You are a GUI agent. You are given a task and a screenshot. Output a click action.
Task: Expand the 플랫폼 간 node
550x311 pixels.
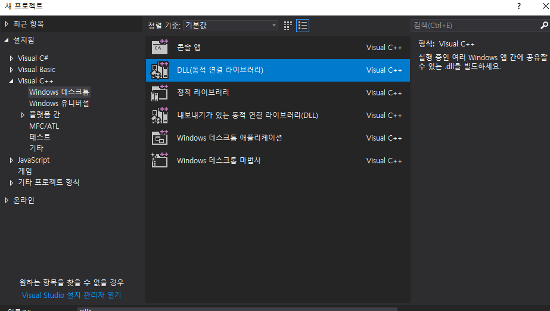[x=23, y=114]
